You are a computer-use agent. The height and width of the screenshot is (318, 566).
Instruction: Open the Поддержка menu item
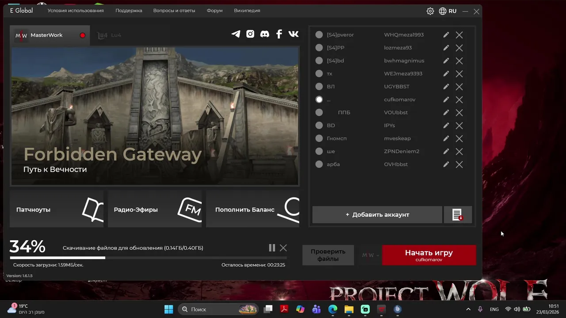(129, 11)
